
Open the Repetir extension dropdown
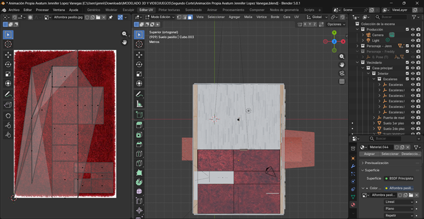399,216
